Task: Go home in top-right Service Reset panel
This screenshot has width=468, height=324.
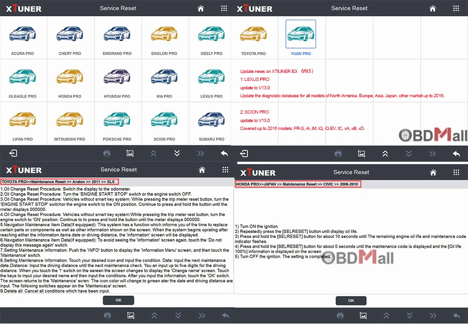Action: 432,8
